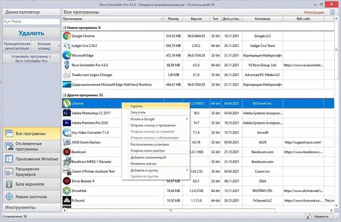
Task: Sort by Размер column header
Action: 173,19
